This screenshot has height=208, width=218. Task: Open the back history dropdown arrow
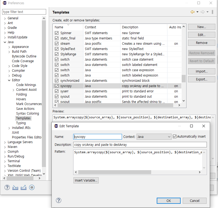[x=197, y=12]
